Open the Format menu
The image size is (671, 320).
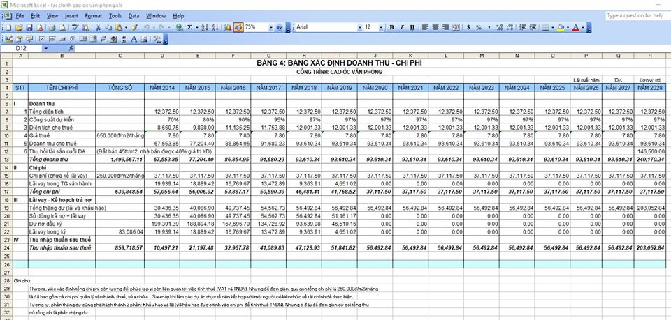coord(93,15)
